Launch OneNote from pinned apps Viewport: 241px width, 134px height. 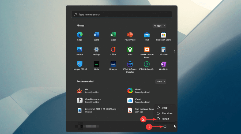pos(163,64)
